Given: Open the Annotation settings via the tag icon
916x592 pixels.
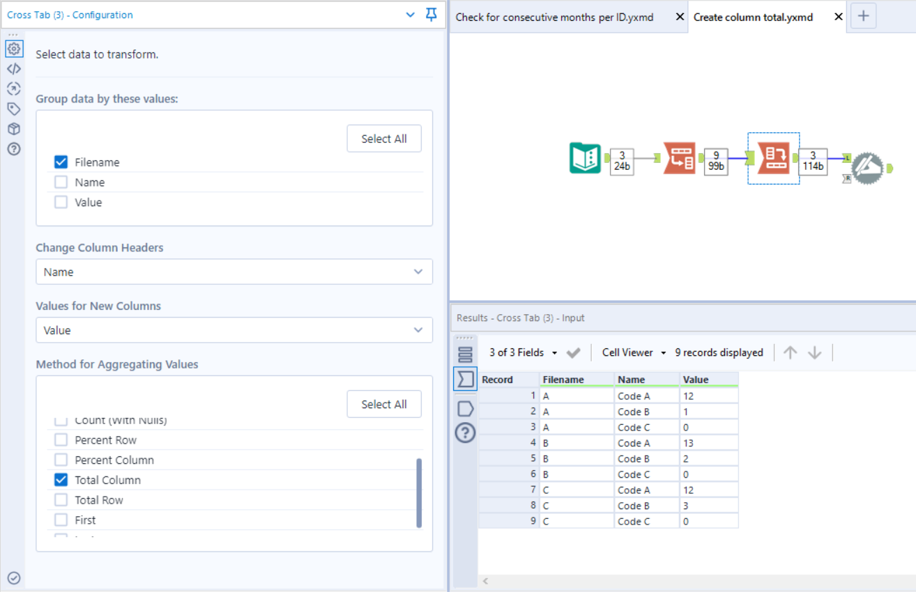Looking at the screenshot, I should tap(14, 109).
